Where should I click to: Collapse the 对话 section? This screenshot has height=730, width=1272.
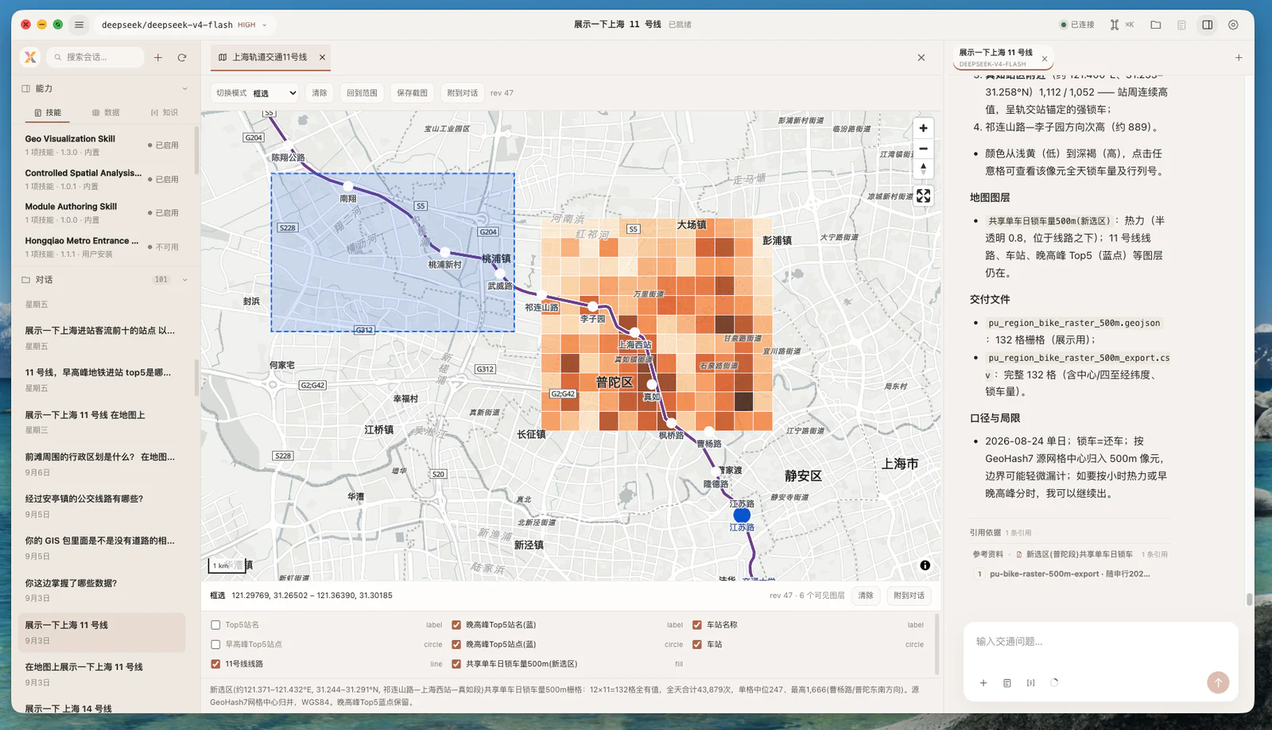(x=184, y=280)
